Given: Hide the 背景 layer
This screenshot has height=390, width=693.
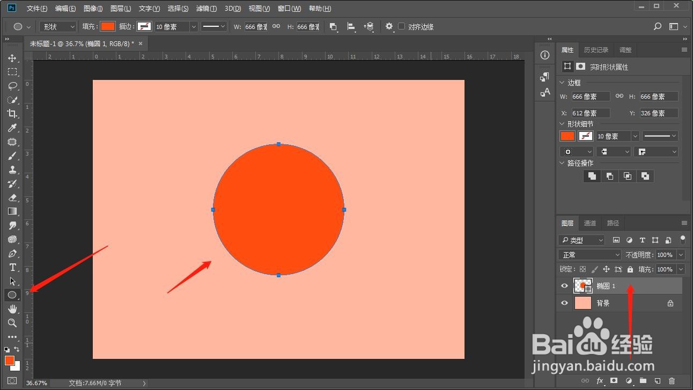Looking at the screenshot, I should click(564, 303).
